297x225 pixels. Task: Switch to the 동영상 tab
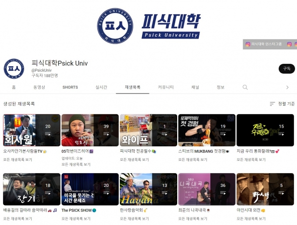point(39,87)
